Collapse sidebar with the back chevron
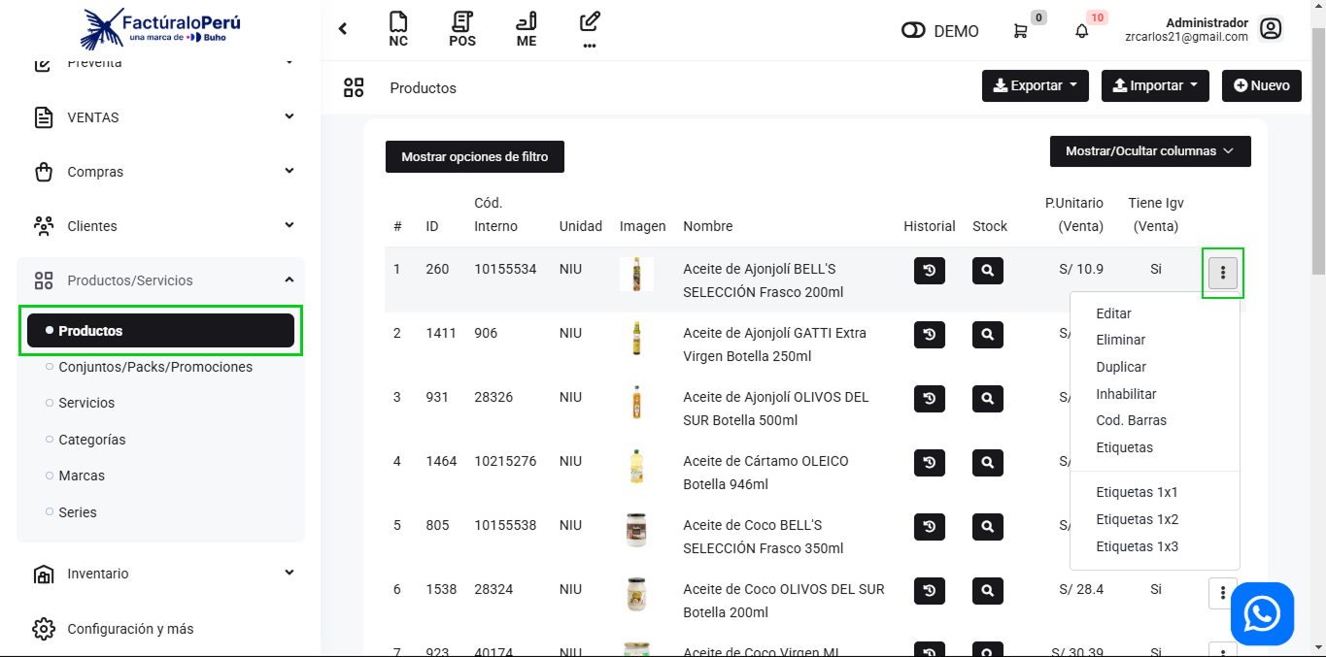The height and width of the screenshot is (657, 1326). 343,29
